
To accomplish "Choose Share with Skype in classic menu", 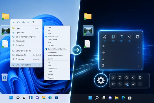I will pos(57,36).
